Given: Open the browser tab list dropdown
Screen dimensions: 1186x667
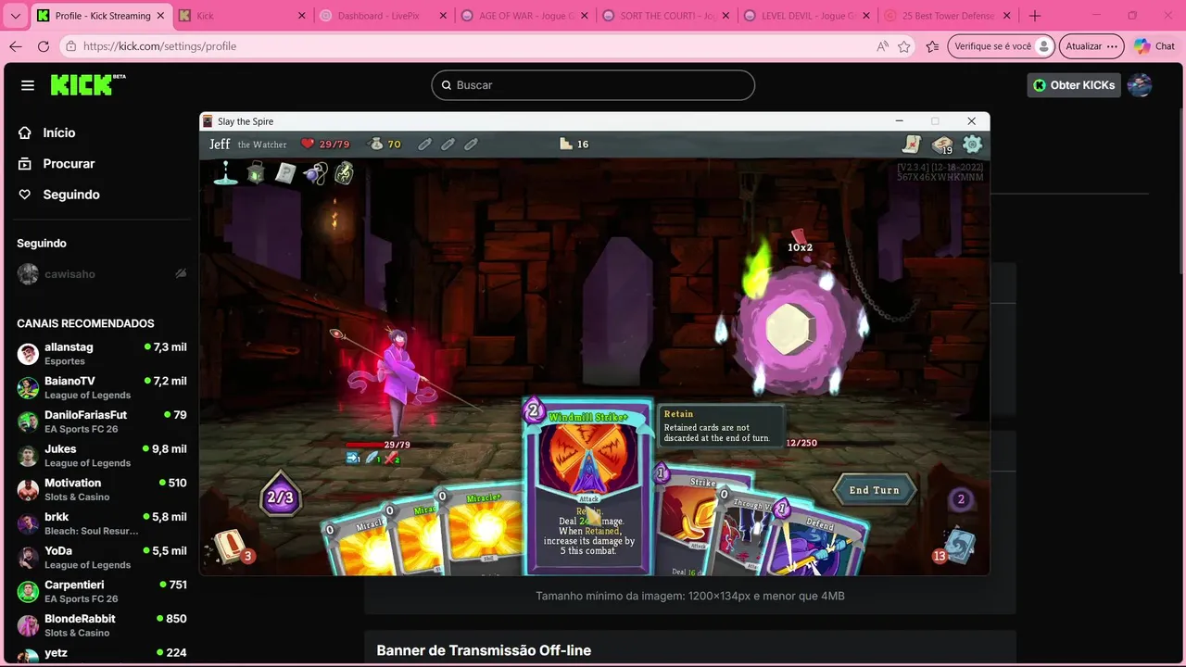Looking at the screenshot, I should point(15,16).
